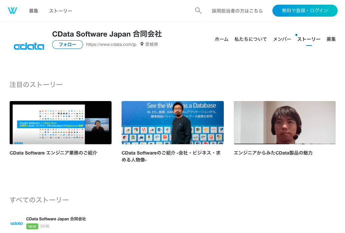Open story CData Softwareのご紹介 -会社・ビジネス
345x233 pixels.
point(171,156)
